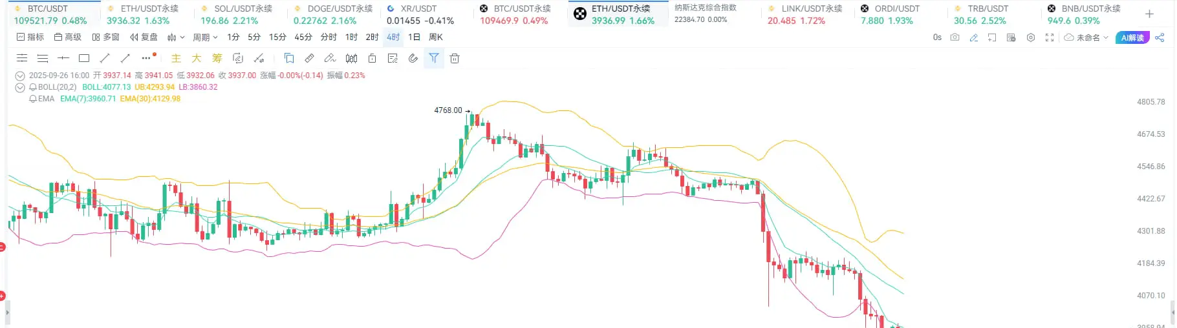Add a new symbol tab with plus
This screenshot has height=328, width=1177.
(x=1149, y=14)
